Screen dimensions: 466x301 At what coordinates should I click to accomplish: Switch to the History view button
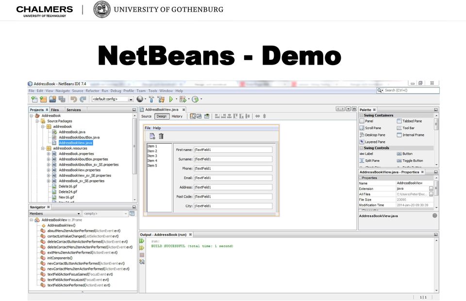[177, 116]
